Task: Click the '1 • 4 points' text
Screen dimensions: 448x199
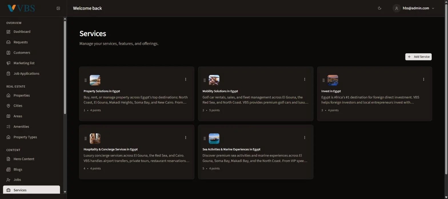Action: [92, 110]
